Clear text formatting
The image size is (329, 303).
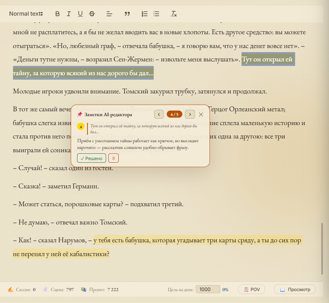(x=174, y=14)
